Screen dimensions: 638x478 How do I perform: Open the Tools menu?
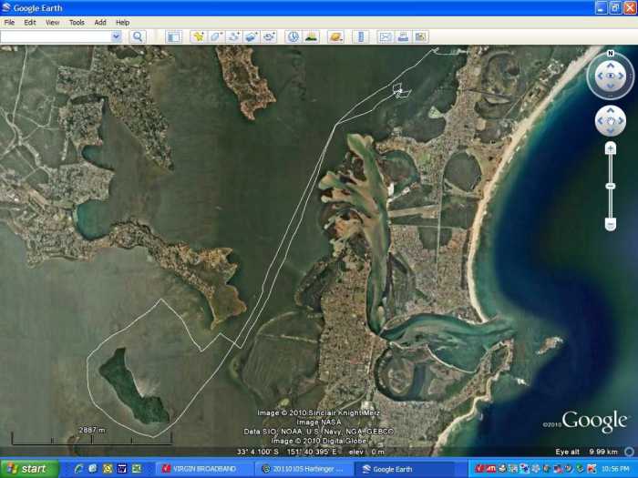click(x=77, y=22)
